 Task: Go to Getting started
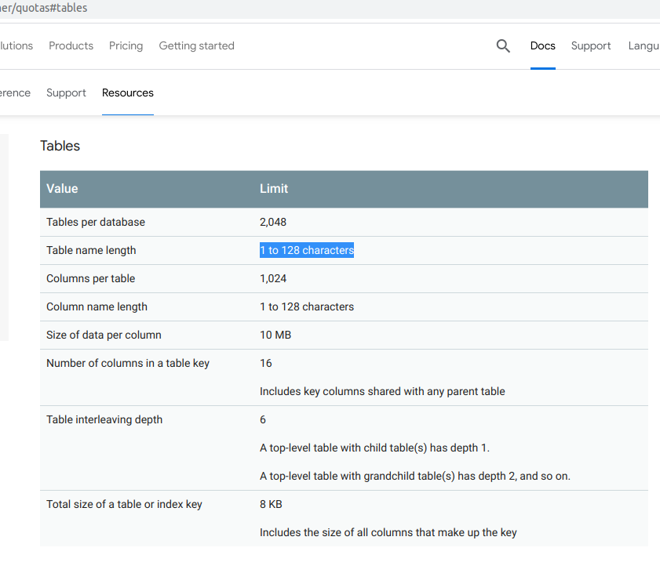[196, 45]
